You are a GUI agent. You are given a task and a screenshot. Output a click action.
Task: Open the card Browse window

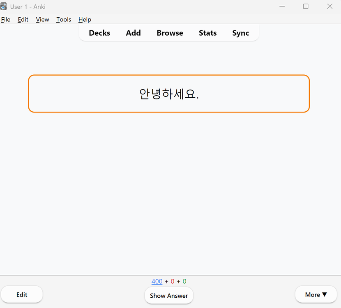170,33
